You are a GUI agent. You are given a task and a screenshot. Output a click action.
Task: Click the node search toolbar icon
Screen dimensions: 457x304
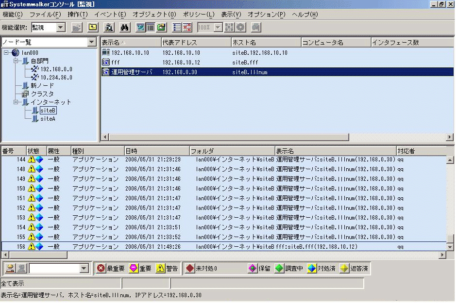[109, 28]
